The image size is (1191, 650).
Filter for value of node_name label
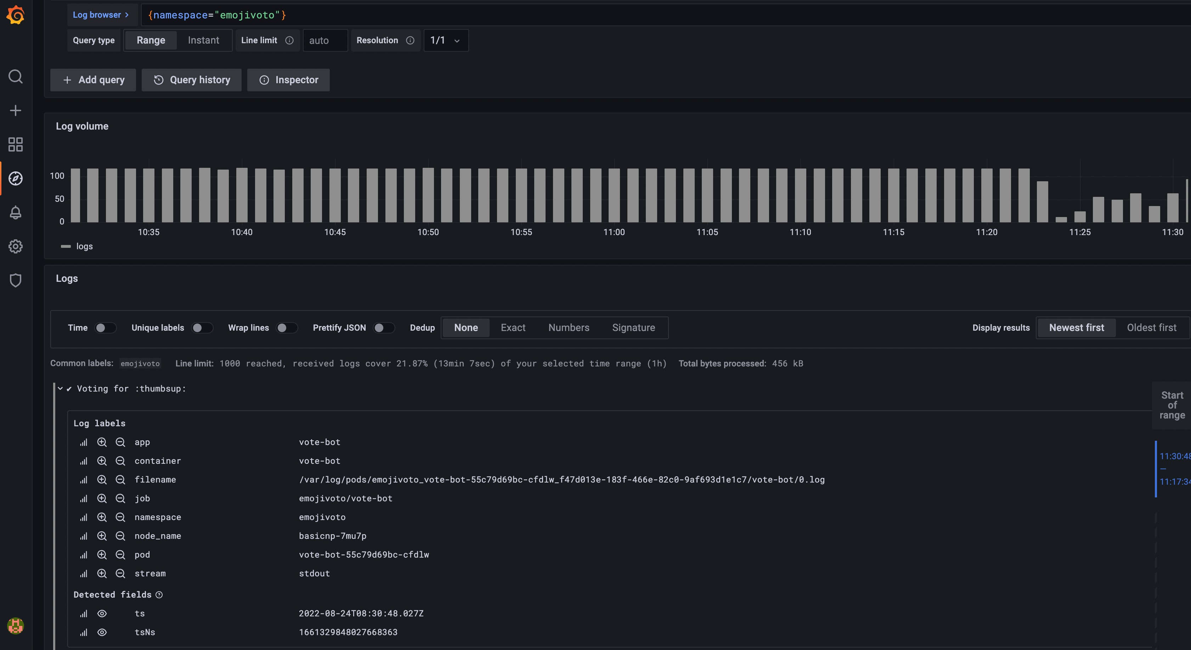point(102,536)
